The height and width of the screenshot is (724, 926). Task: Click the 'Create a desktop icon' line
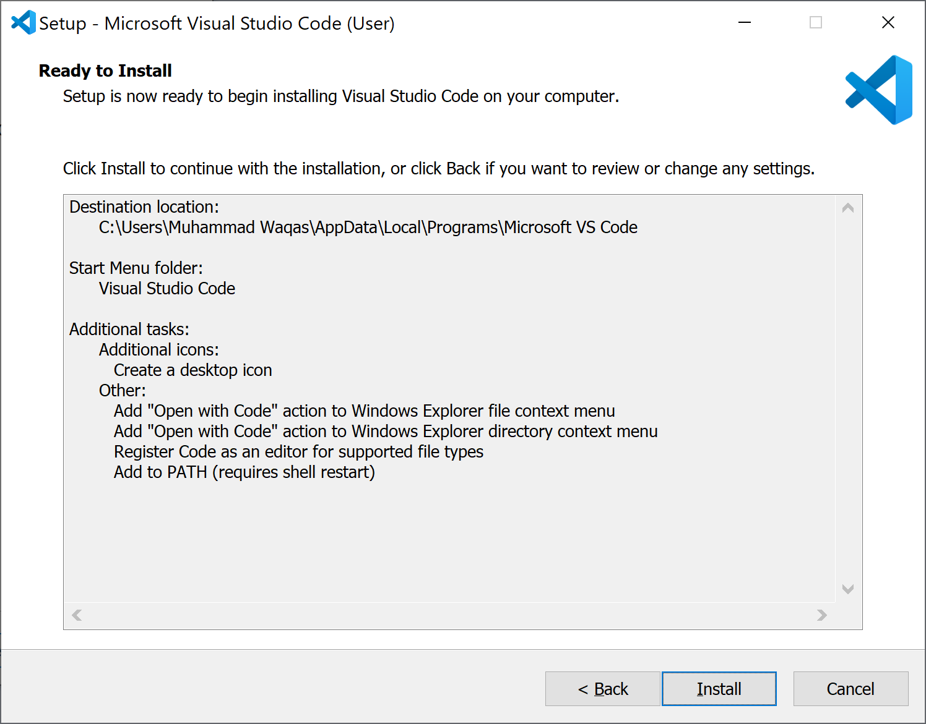click(193, 370)
